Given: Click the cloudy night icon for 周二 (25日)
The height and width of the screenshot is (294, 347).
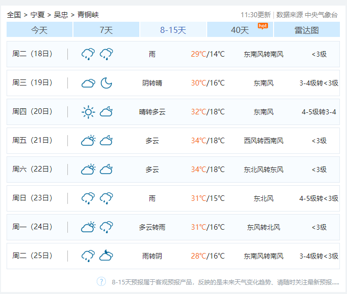Looking at the screenshot, I should pos(106,256).
